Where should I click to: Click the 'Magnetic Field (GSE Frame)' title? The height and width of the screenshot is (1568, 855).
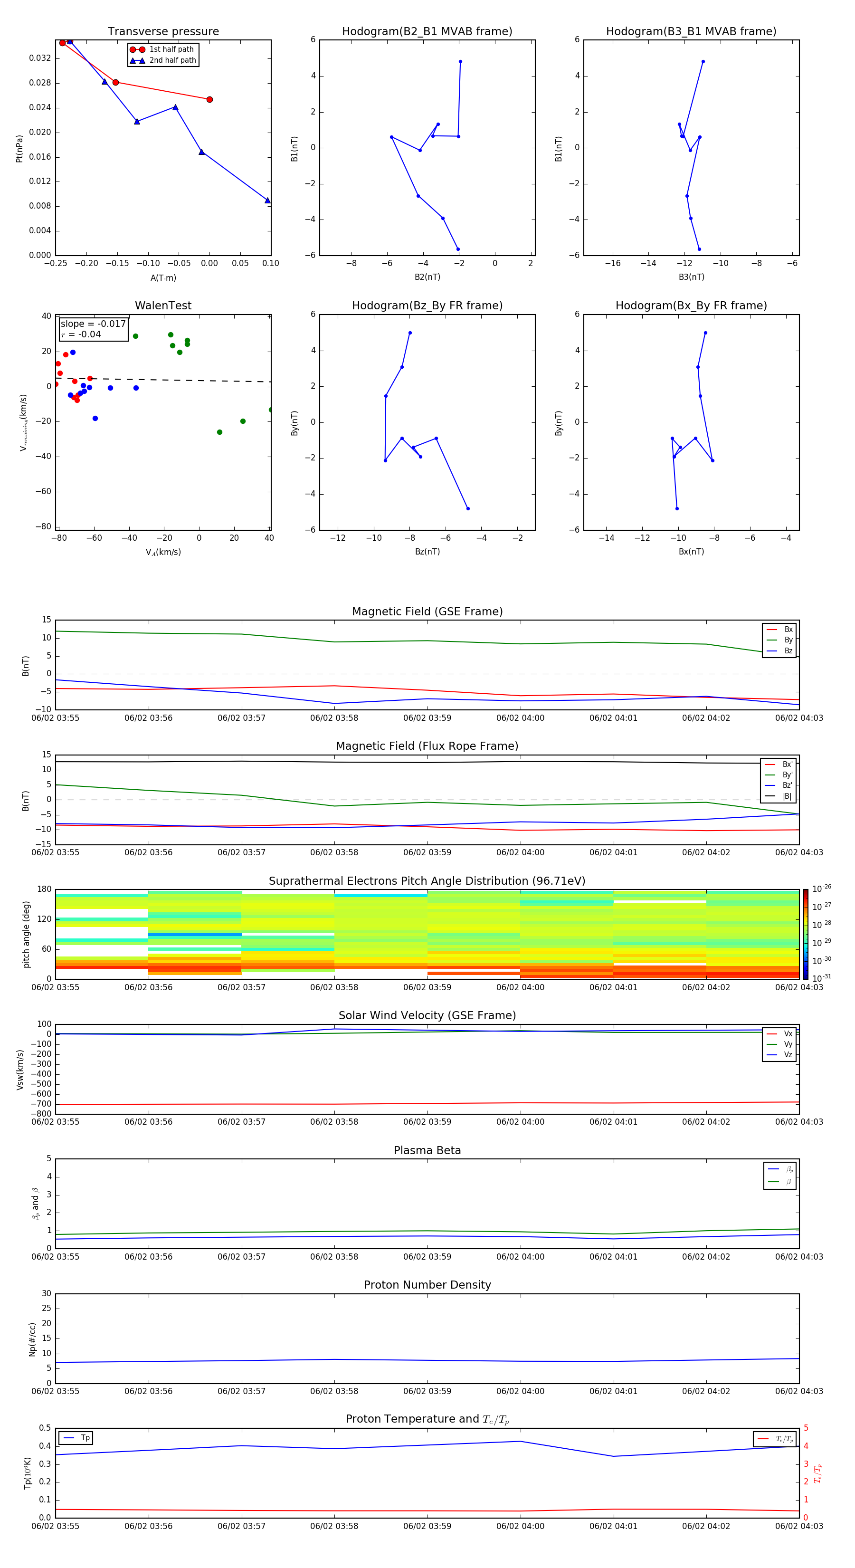[x=427, y=612]
